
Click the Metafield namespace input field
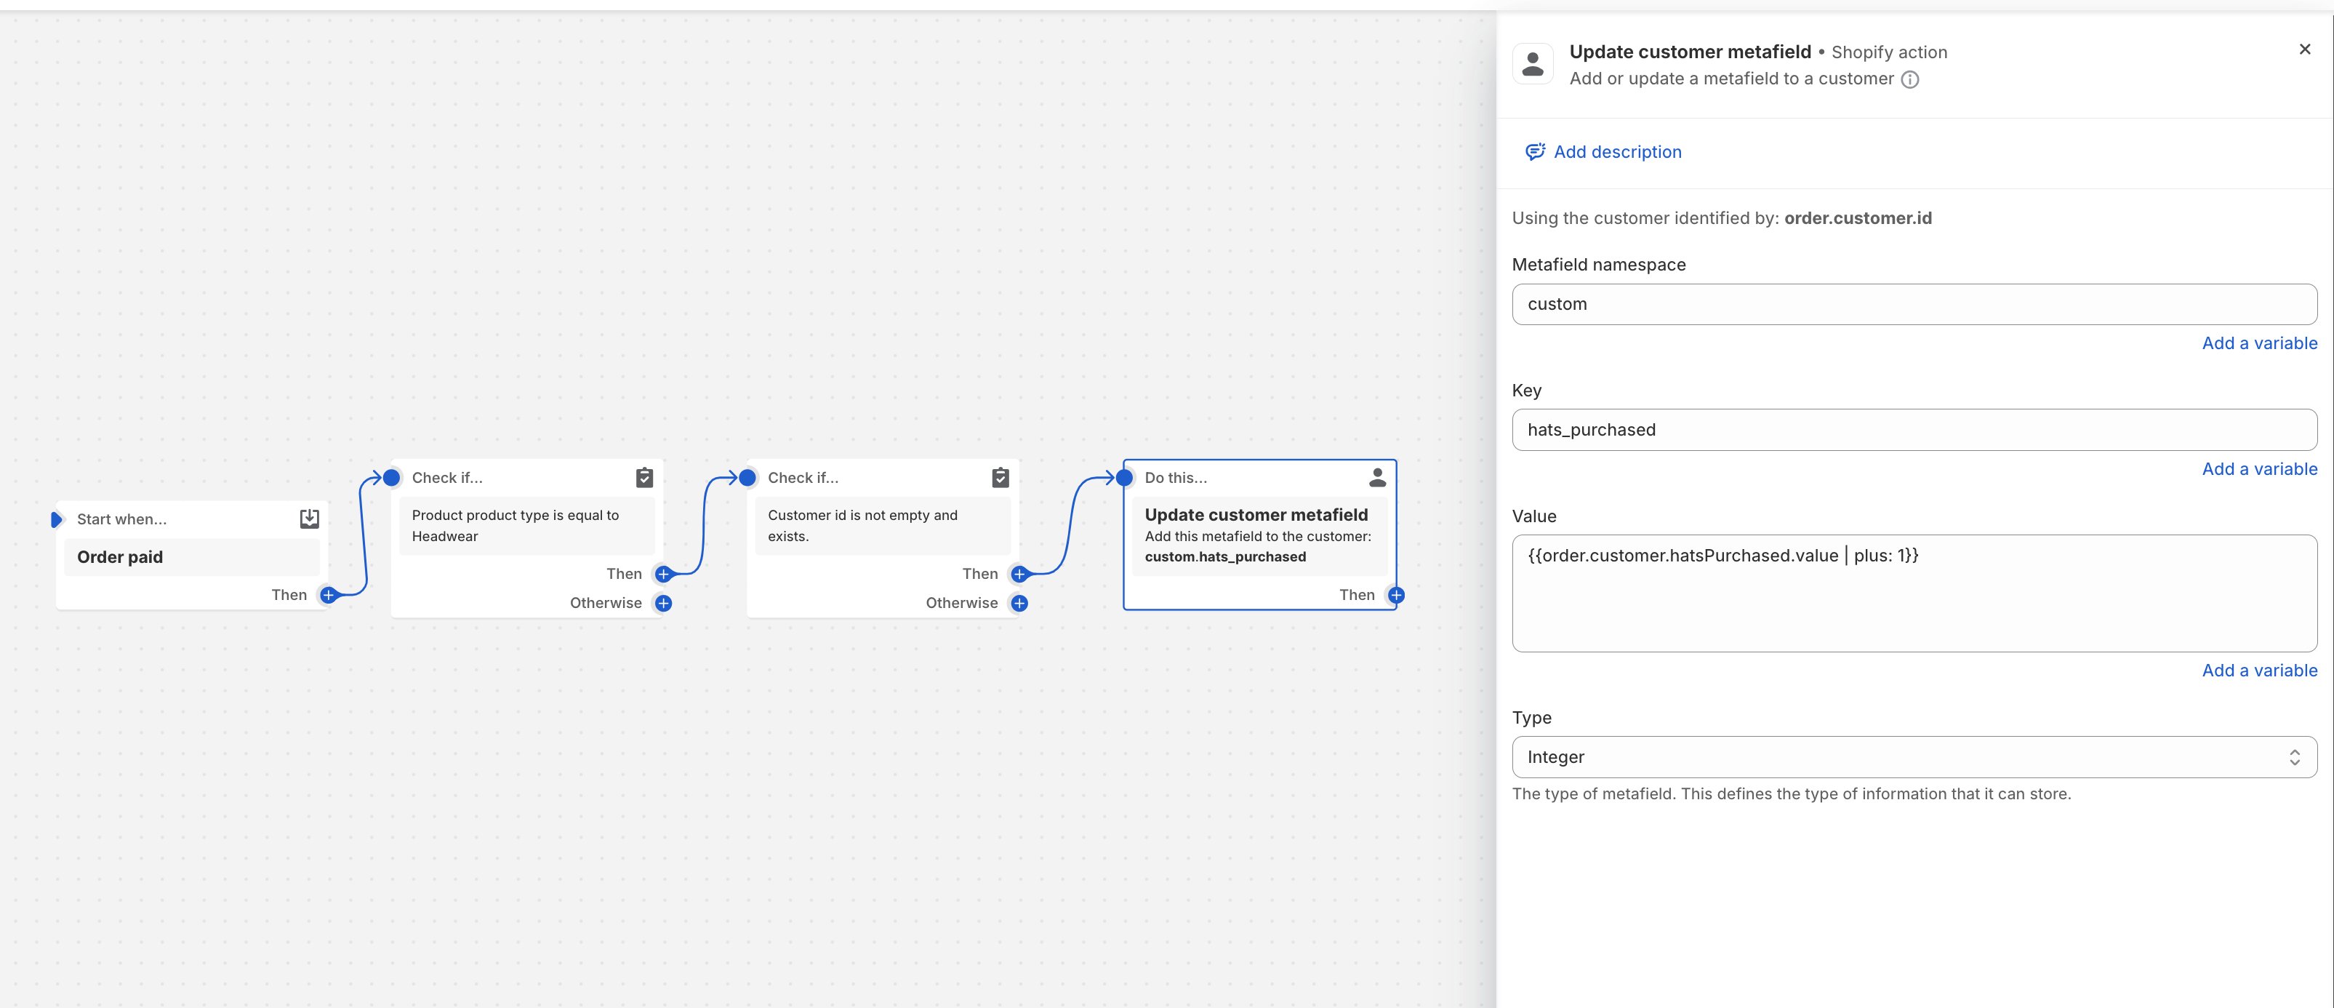pos(1914,305)
